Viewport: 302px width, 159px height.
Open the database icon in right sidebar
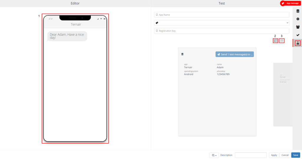298,11
